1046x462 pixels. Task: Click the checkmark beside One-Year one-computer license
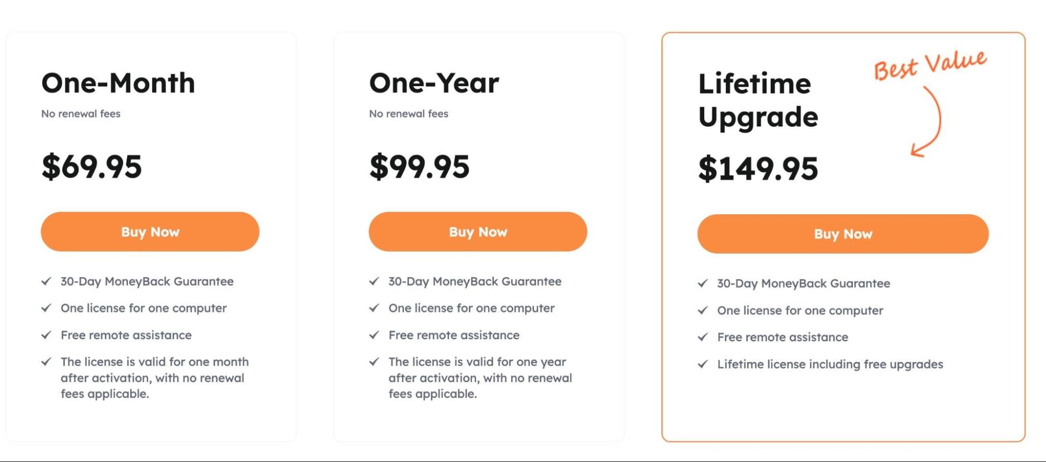point(374,308)
